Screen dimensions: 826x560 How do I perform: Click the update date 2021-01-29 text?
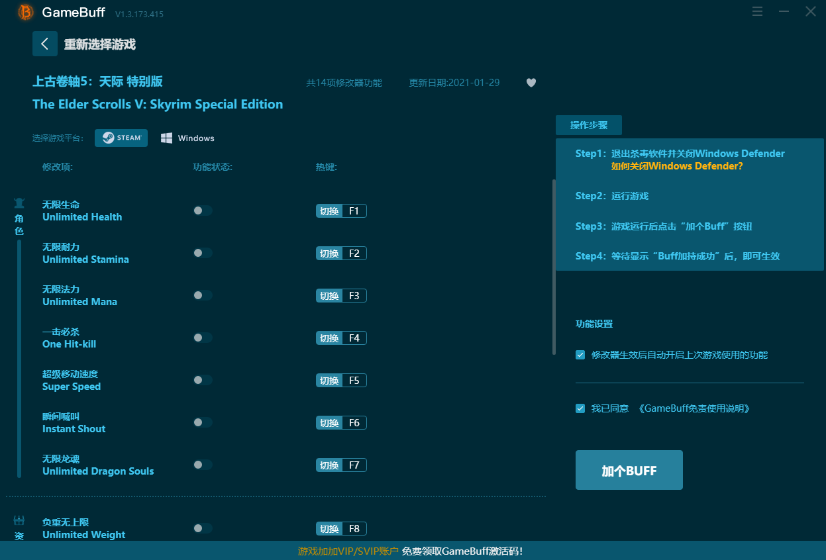[x=454, y=83]
